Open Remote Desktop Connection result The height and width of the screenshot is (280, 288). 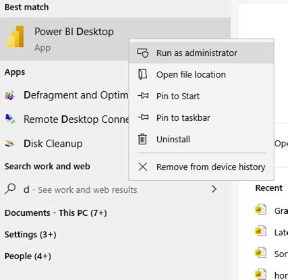click(x=65, y=119)
